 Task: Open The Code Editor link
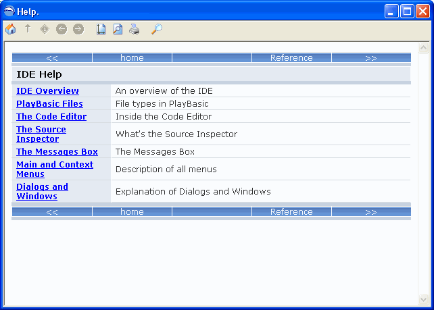(x=51, y=116)
